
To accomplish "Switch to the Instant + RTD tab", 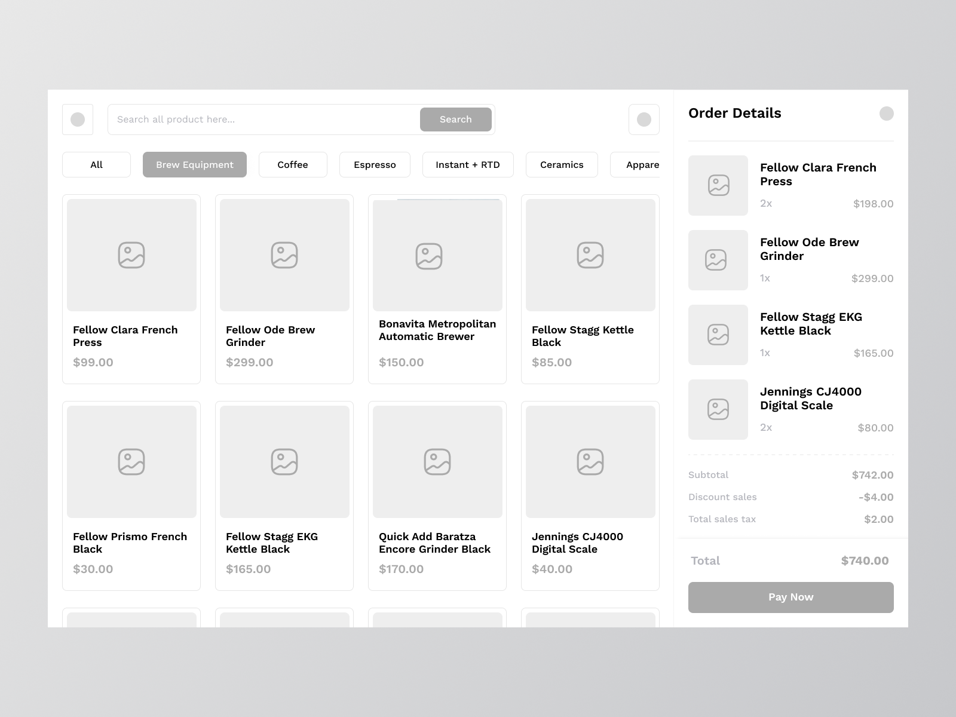I will 468,164.
